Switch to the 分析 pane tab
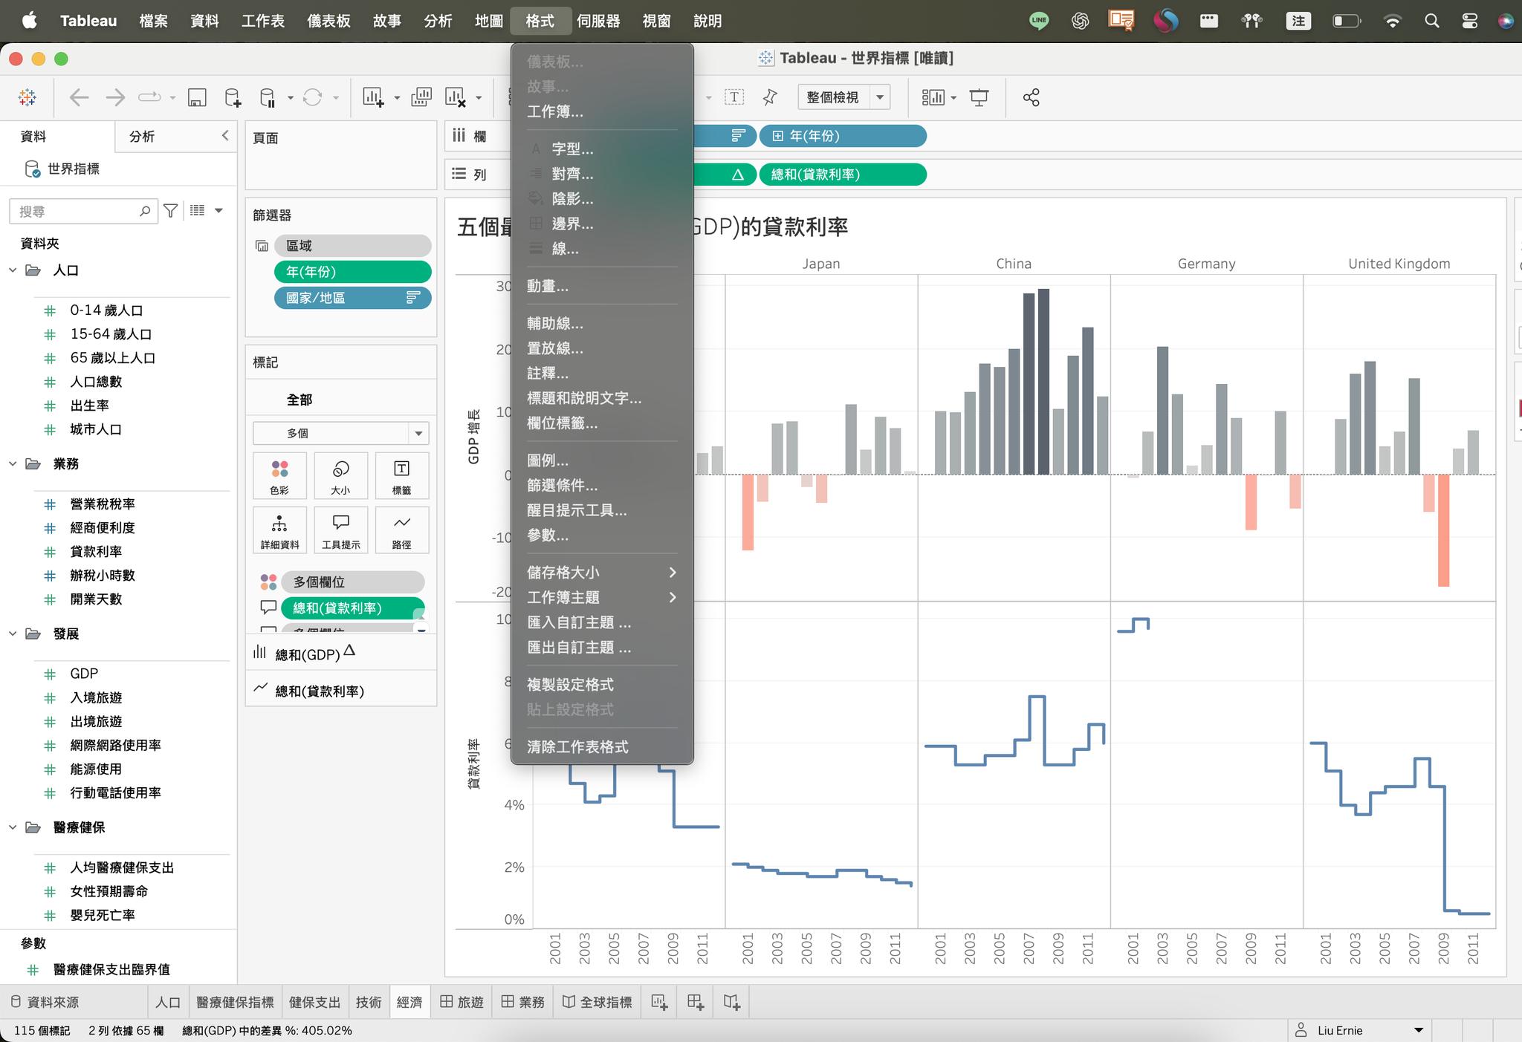The image size is (1522, 1042). [x=142, y=137]
